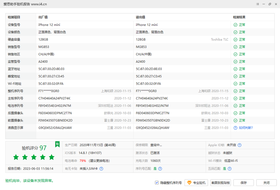Click the help icon next to 五码匹配

coord(230,169)
